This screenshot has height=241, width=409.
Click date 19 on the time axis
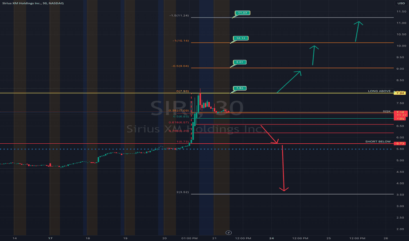coord(125,238)
